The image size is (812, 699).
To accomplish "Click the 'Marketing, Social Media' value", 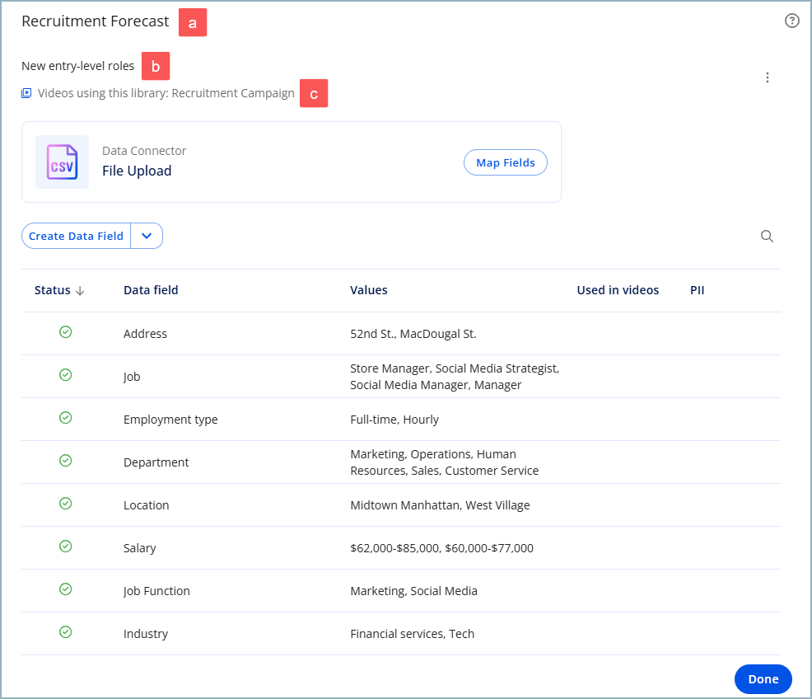I will point(413,591).
